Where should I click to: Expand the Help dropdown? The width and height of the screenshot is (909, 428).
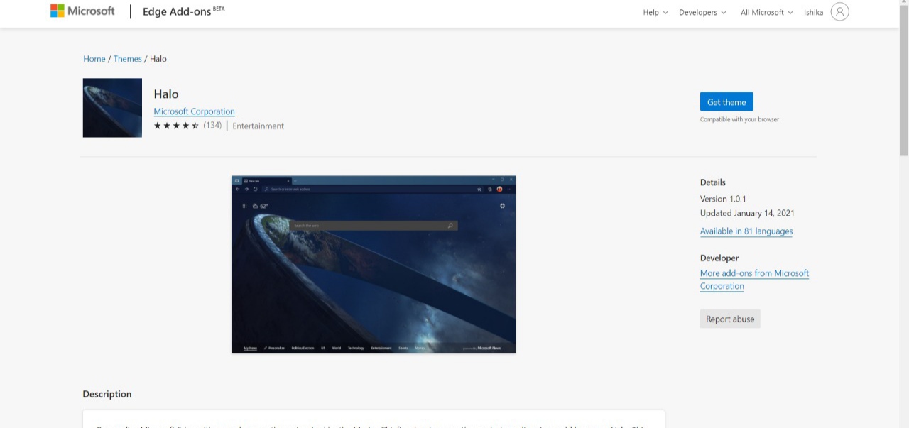pyautogui.click(x=655, y=12)
